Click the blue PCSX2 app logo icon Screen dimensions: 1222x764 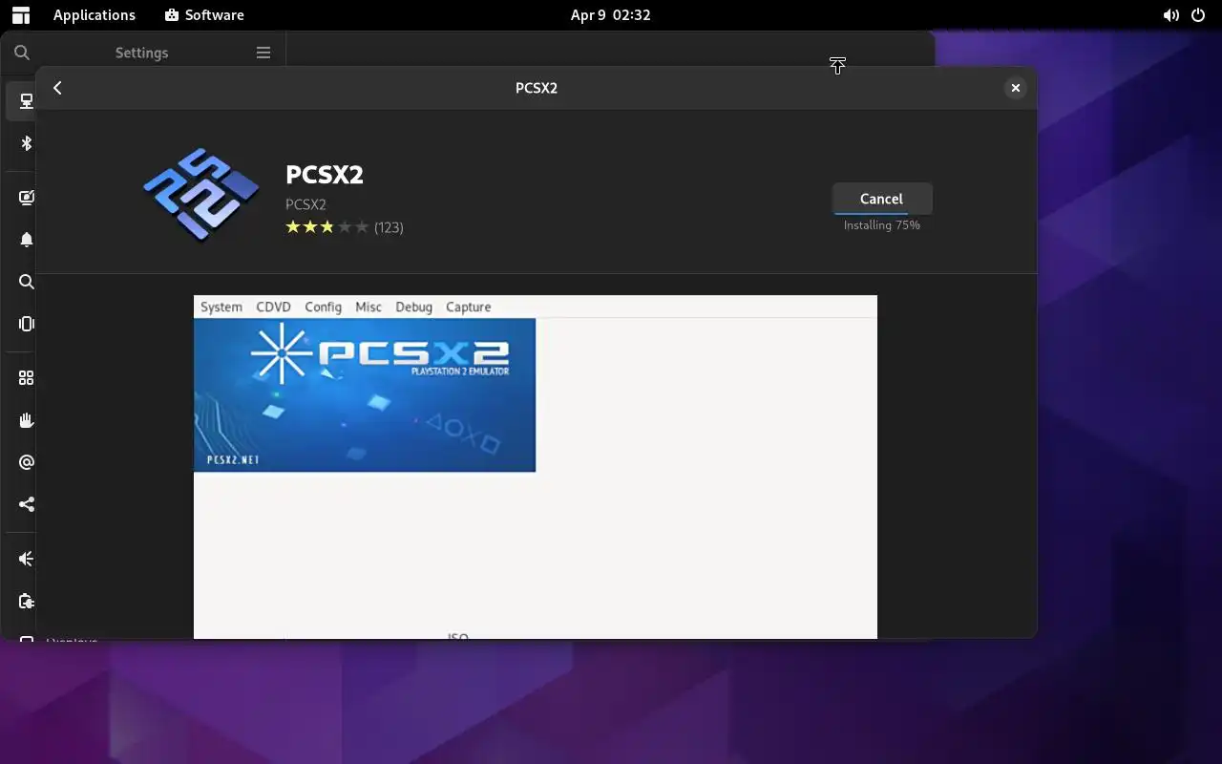pos(201,194)
